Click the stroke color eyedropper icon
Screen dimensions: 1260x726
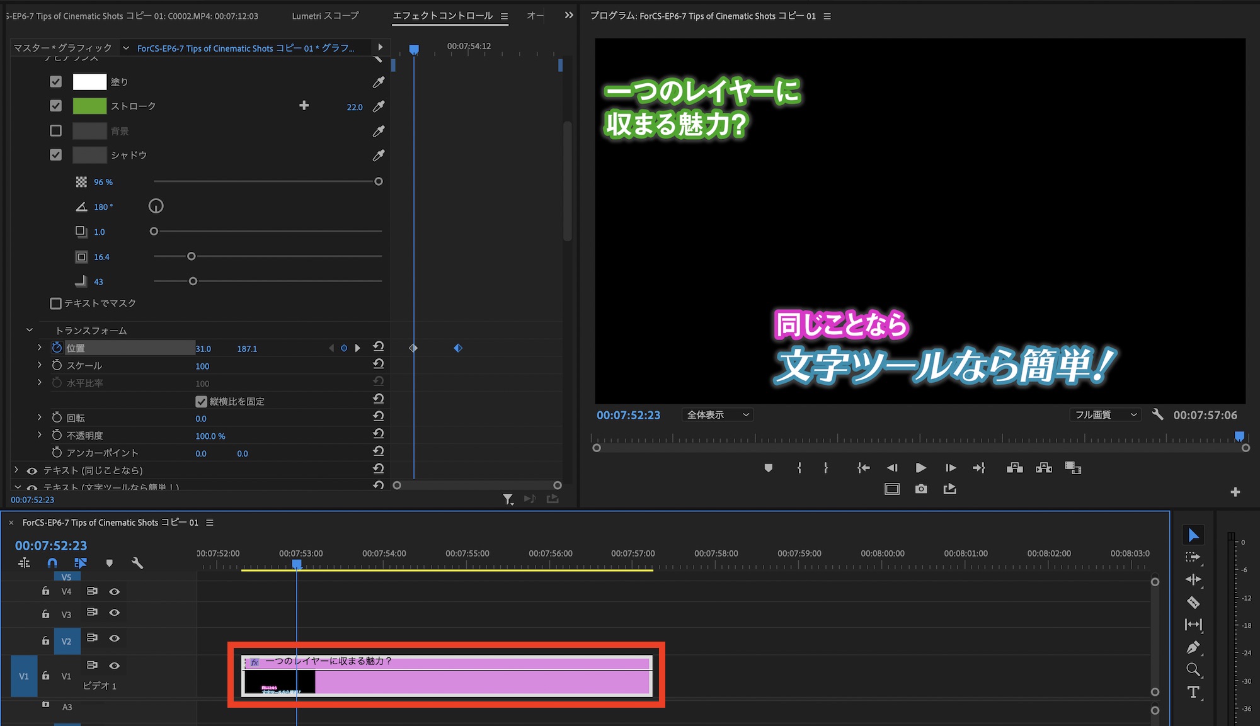pyautogui.click(x=379, y=106)
